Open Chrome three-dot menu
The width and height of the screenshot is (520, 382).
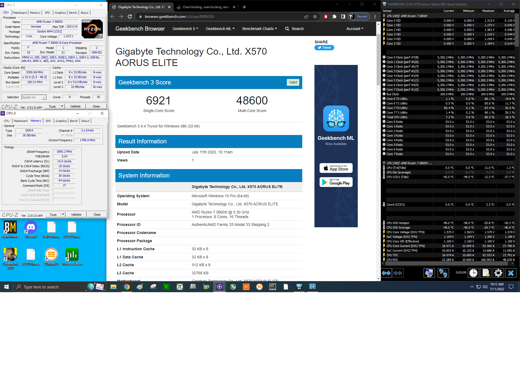click(x=375, y=17)
